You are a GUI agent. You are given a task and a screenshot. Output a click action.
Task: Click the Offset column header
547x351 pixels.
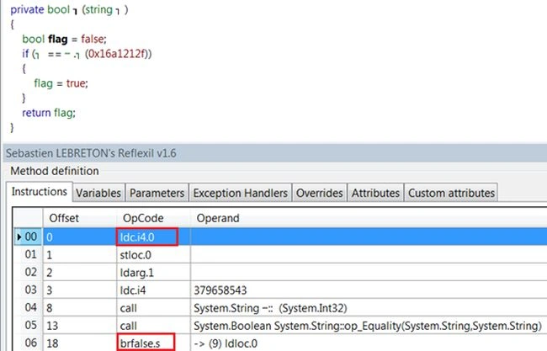pos(80,218)
